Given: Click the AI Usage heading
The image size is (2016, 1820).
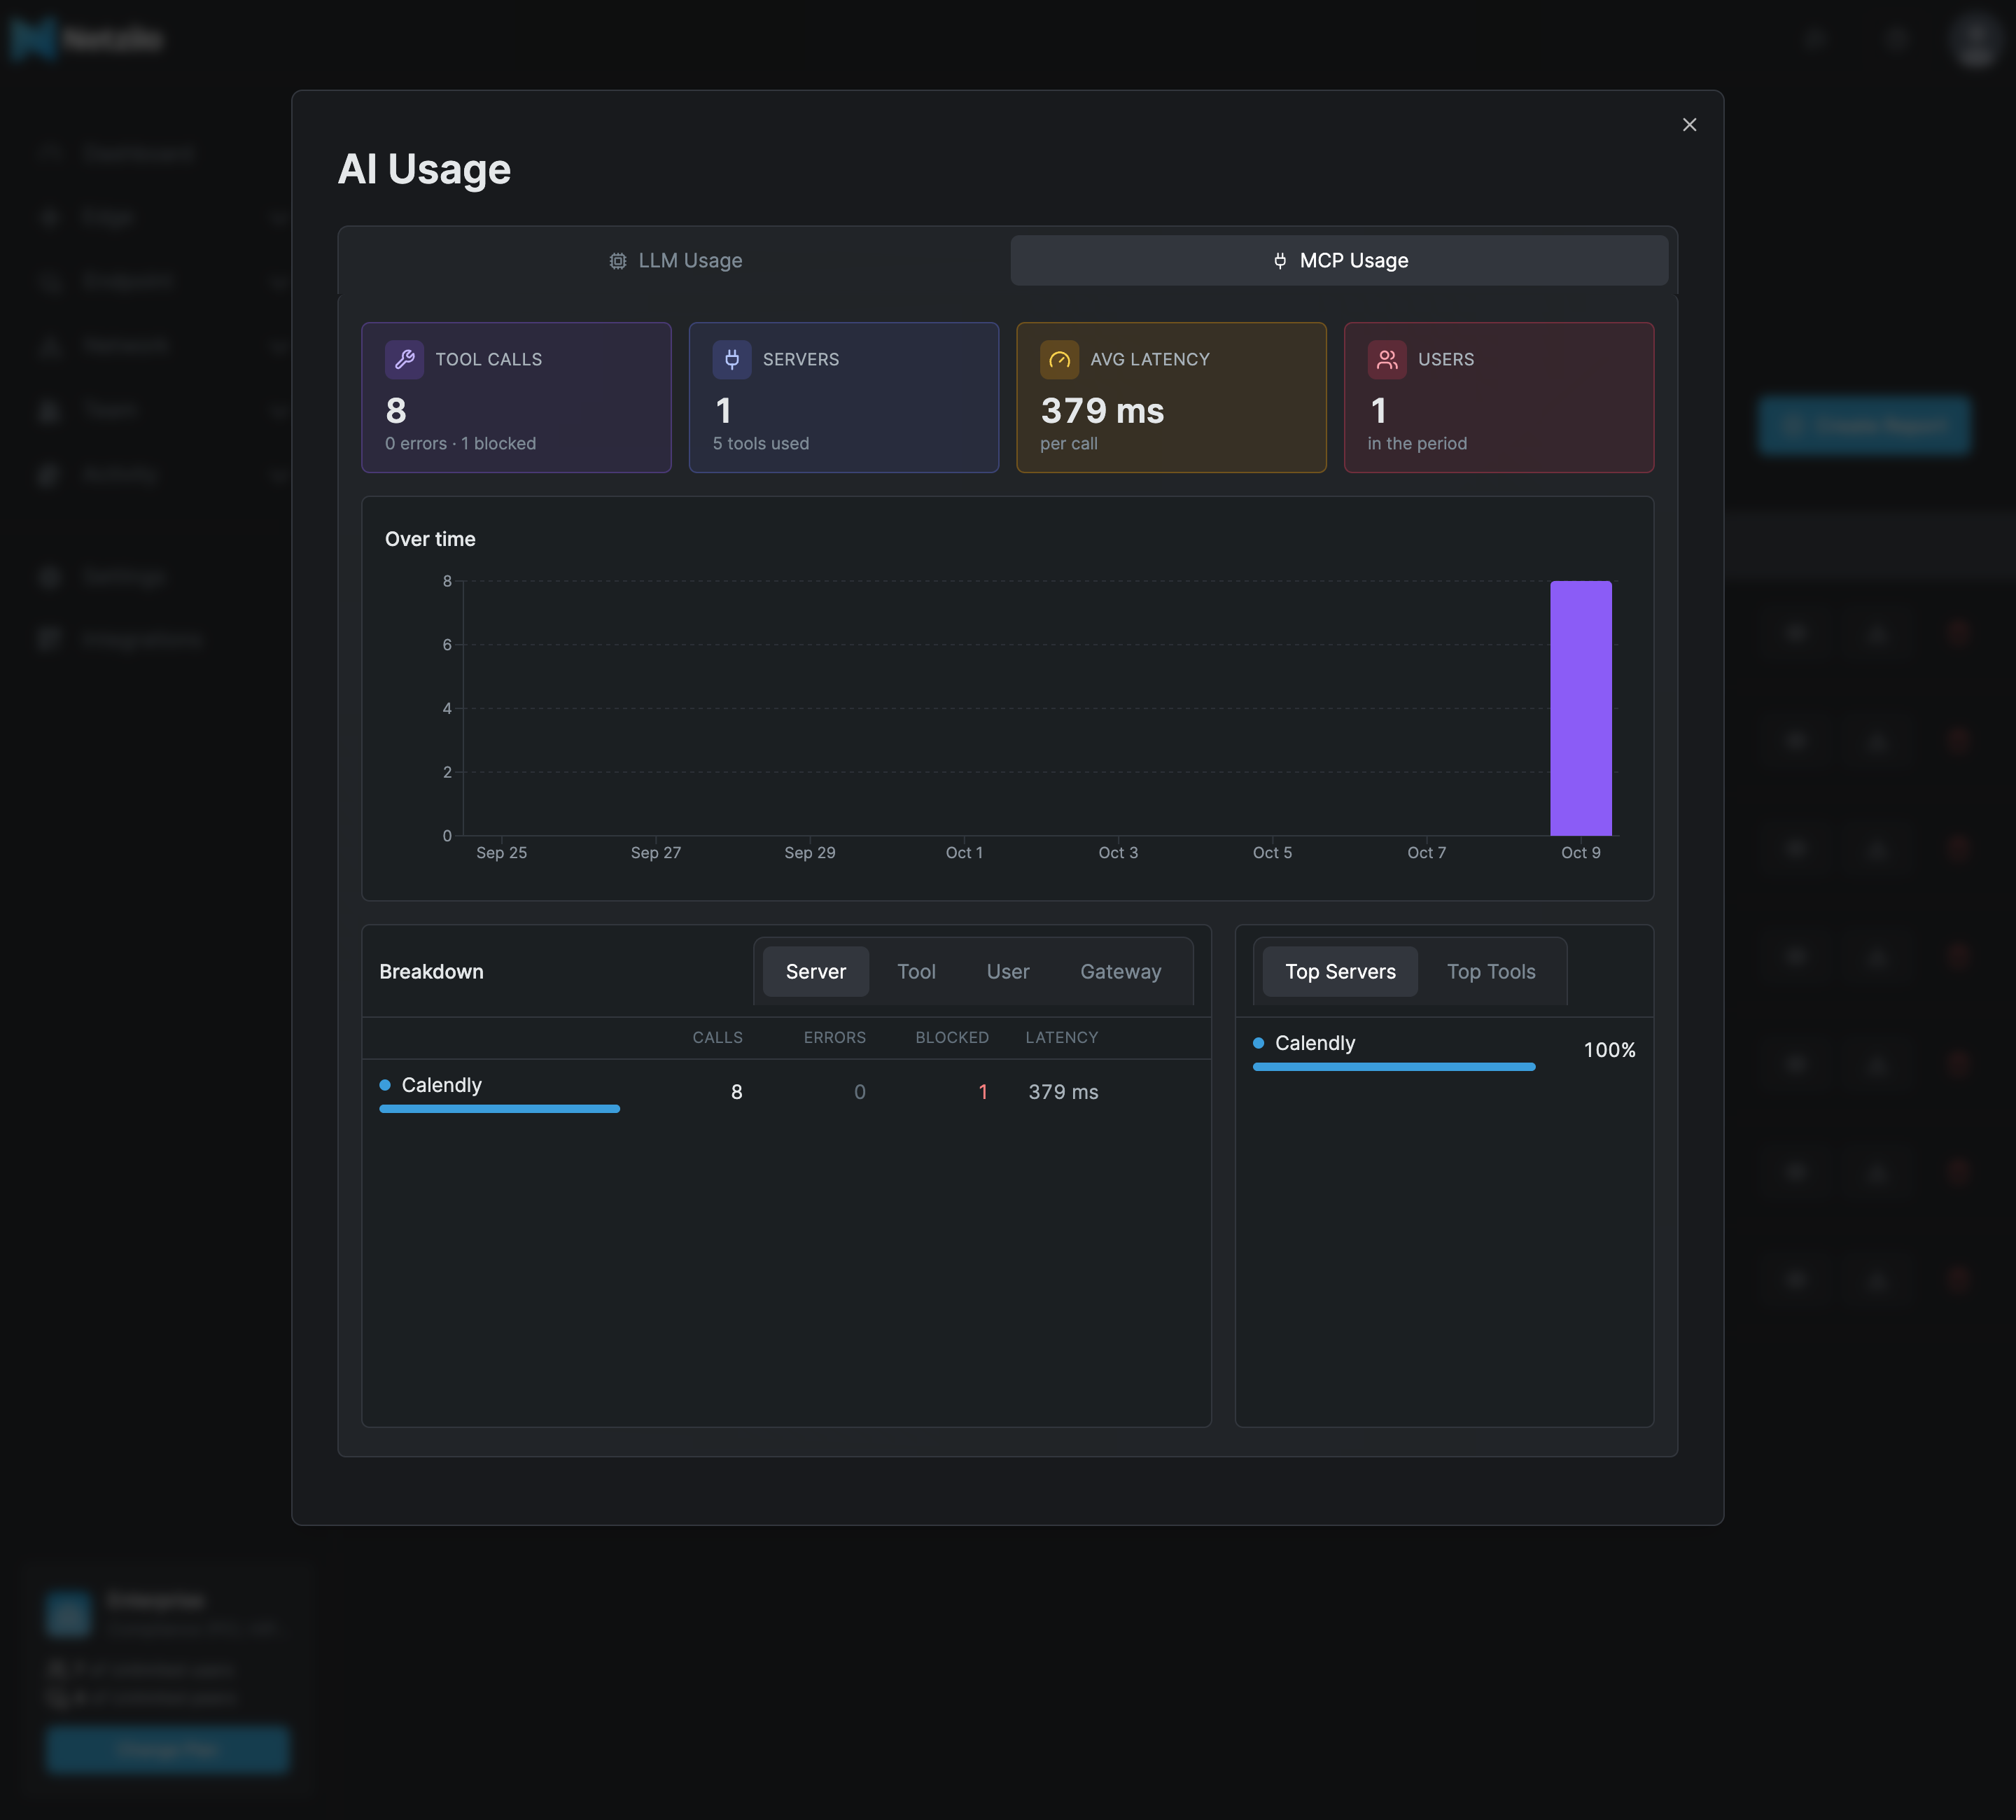Looking at the screenshot, I should [x=424, y=169].
